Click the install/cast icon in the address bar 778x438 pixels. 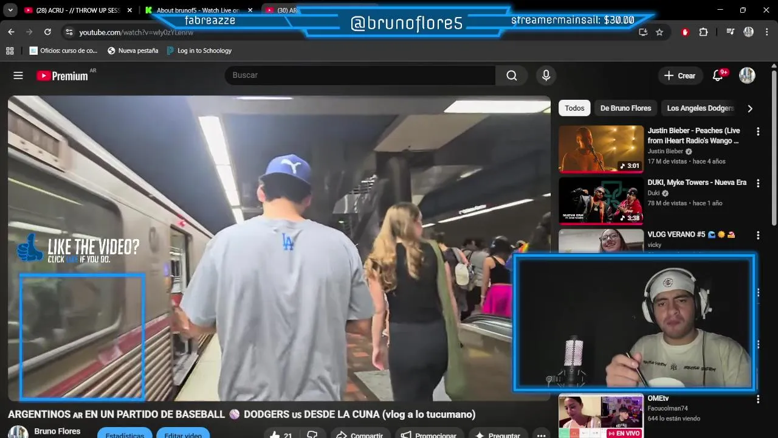(643, 32)
